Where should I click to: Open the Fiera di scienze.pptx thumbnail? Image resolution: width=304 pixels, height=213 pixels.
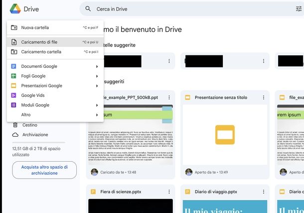[x=131, y=206]
